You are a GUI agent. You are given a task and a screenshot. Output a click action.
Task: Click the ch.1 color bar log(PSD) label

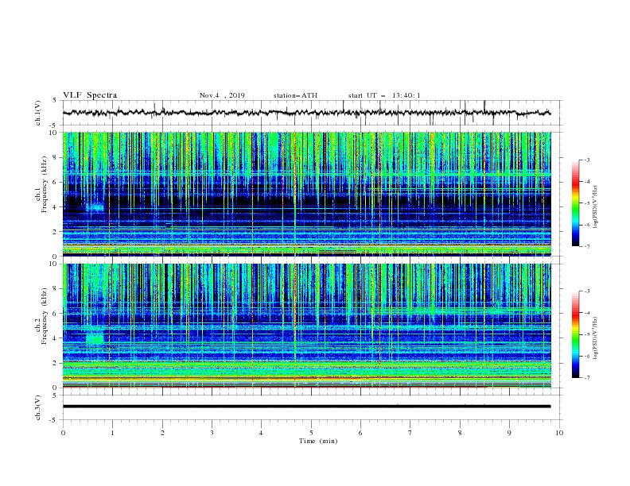596,207
